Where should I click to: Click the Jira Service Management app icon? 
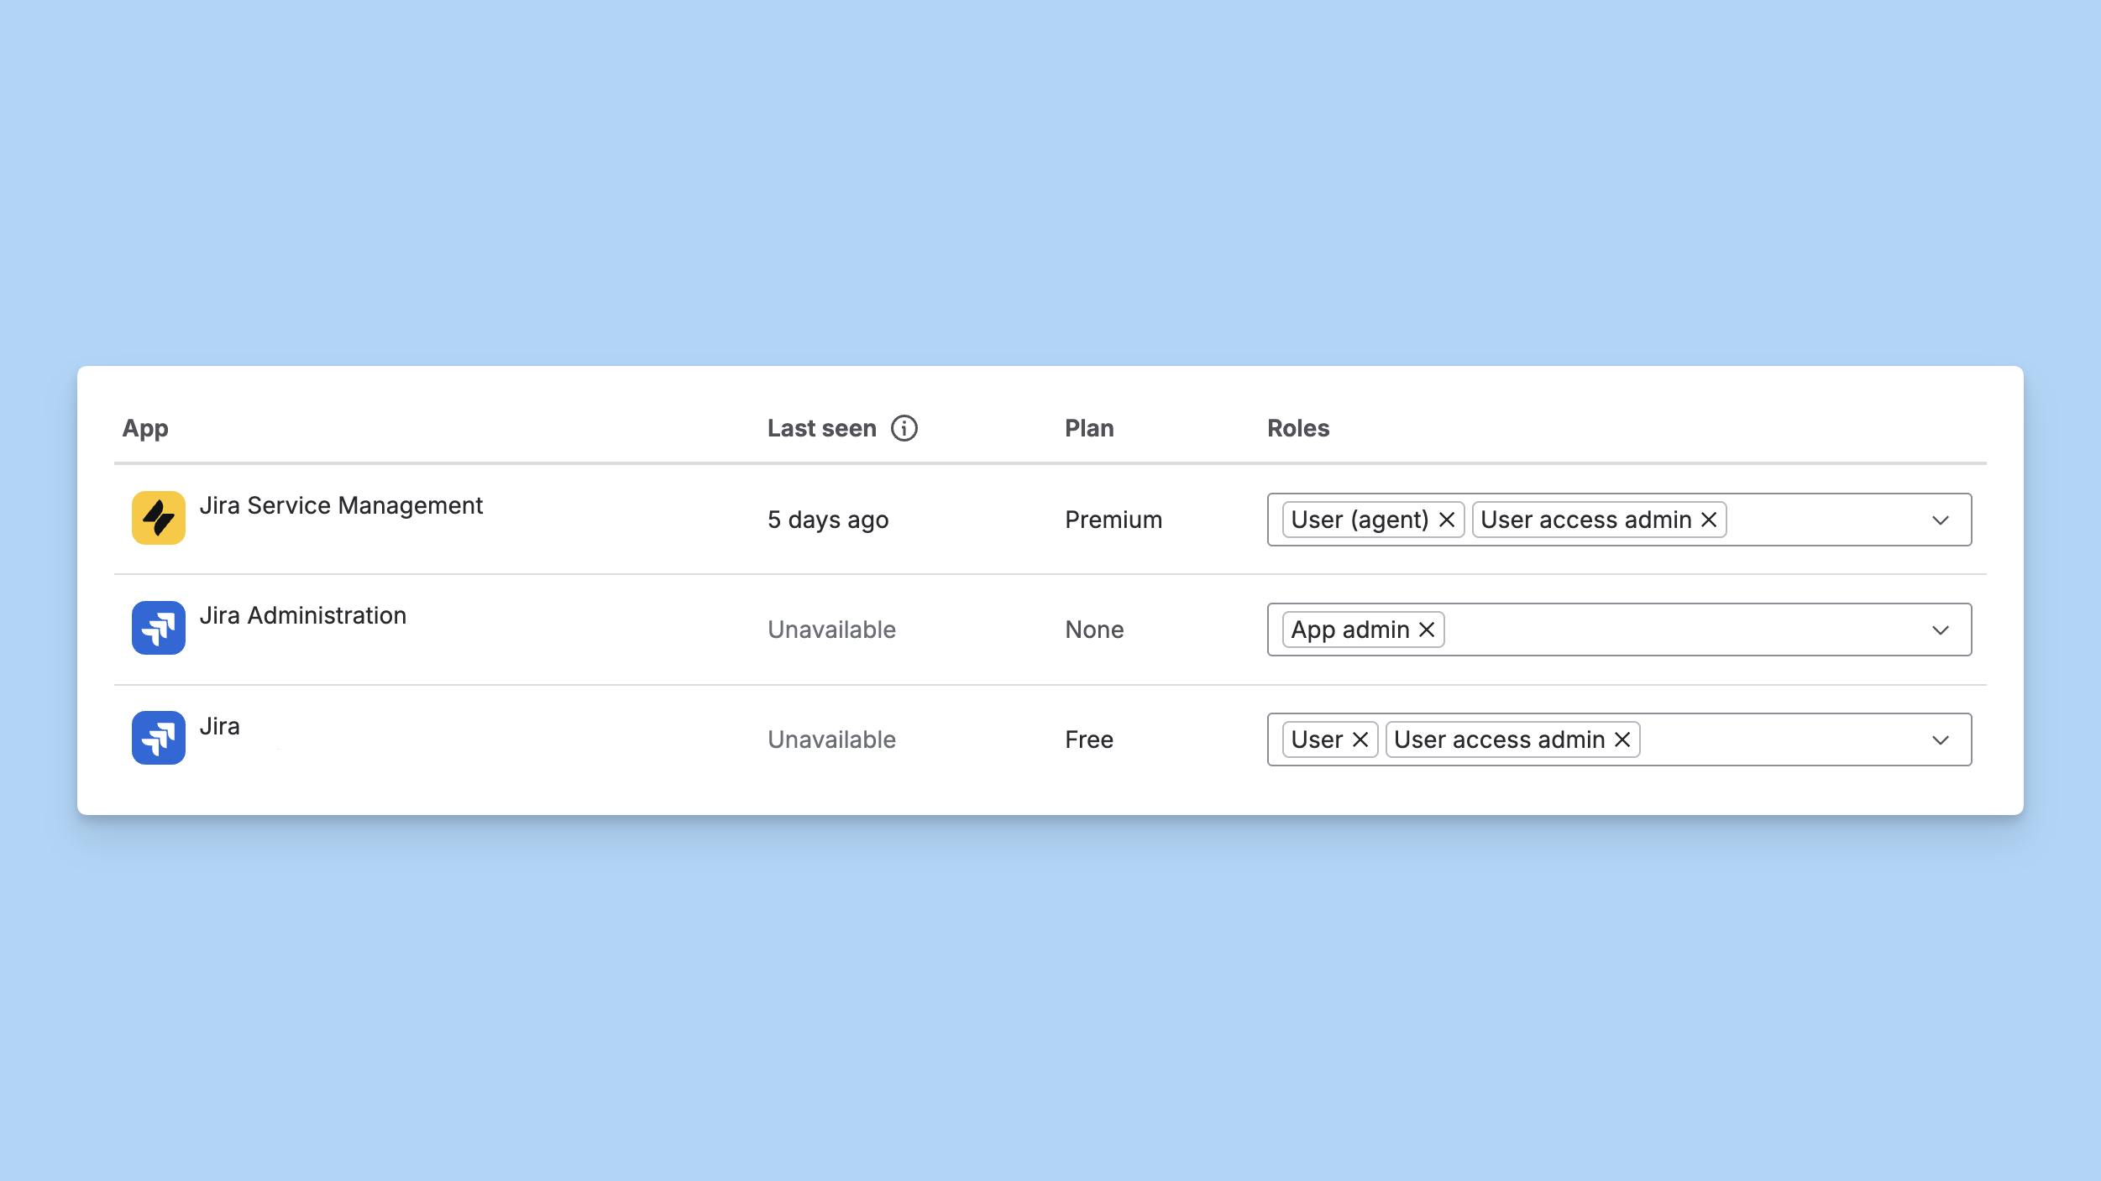click(158, 518)
